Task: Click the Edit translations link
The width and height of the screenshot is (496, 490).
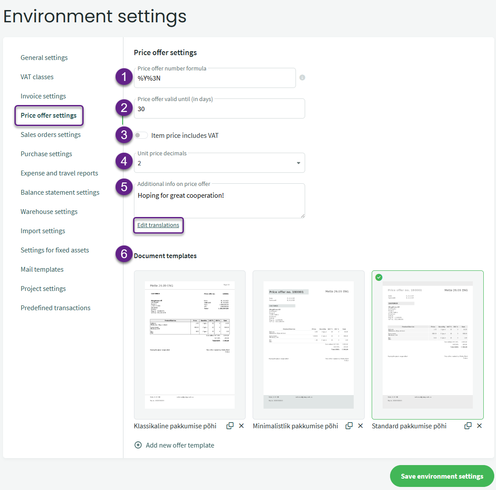Action: click(158, 225)
